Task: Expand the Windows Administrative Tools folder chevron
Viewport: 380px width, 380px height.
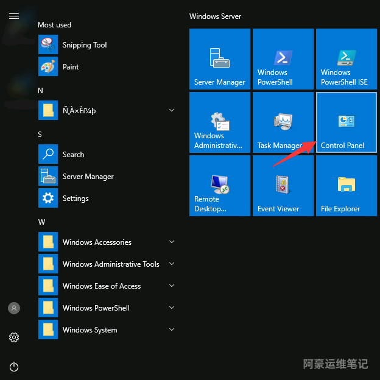Action: click(x=172, y=264)
